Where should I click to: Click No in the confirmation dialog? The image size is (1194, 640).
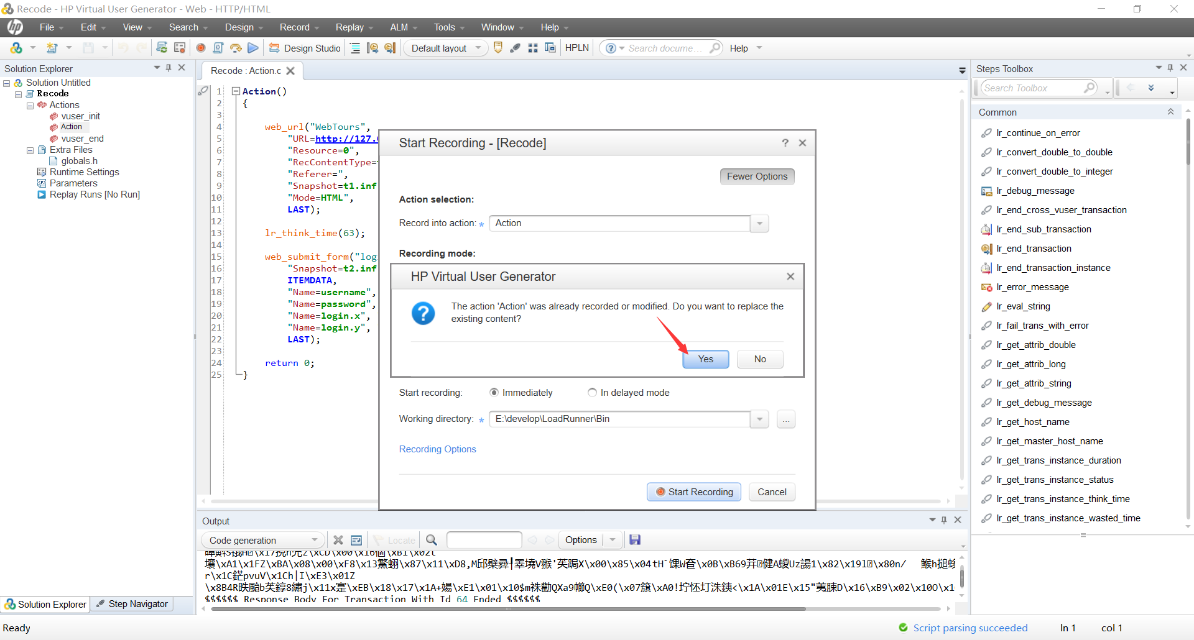(760, 359)
